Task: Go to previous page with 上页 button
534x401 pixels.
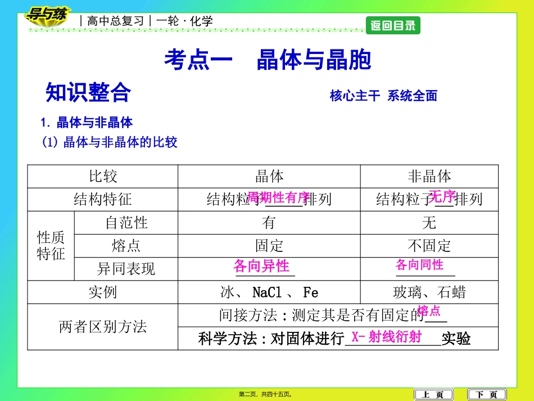Action: tap(433, 394)
